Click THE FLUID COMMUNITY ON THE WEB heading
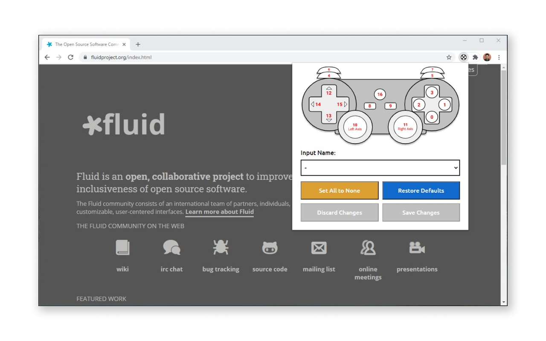This screenshot has width=546, height=341. 130,226
